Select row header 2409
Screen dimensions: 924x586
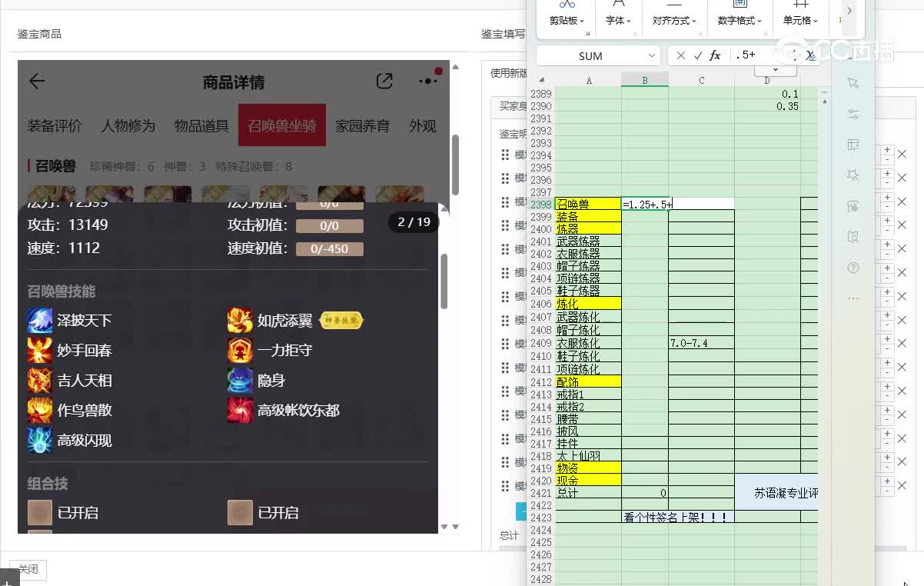click(x=541, y=343)
